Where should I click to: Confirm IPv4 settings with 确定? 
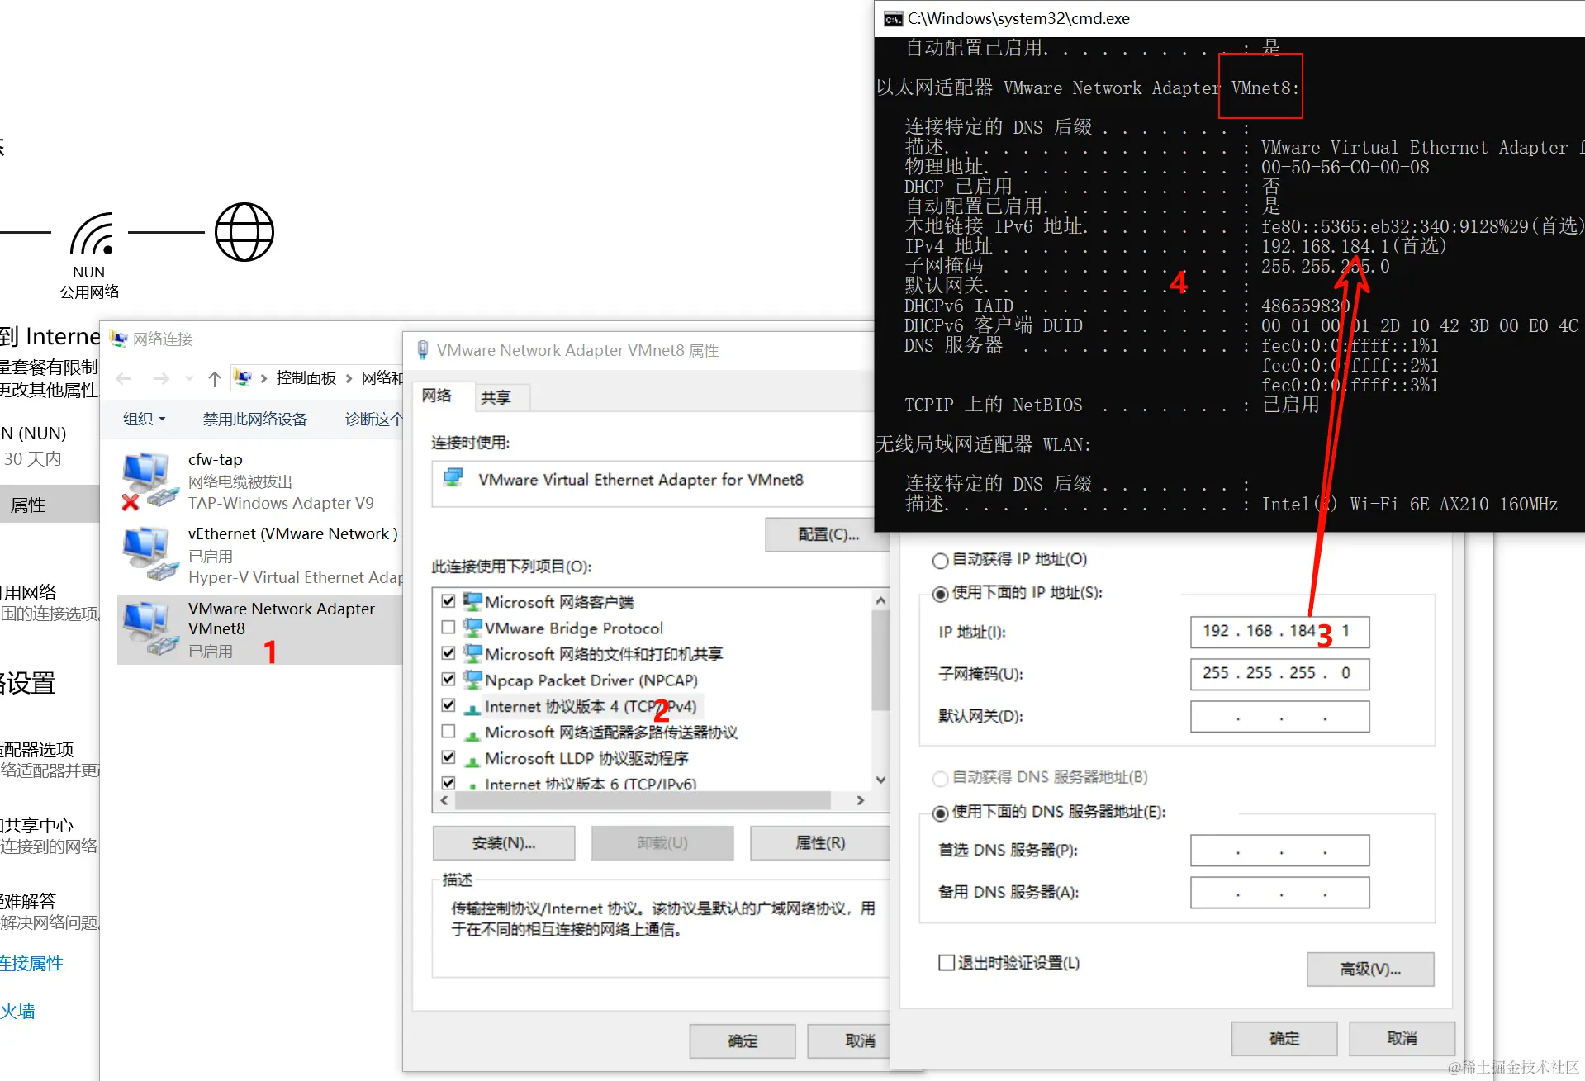click(1284, 1039)
